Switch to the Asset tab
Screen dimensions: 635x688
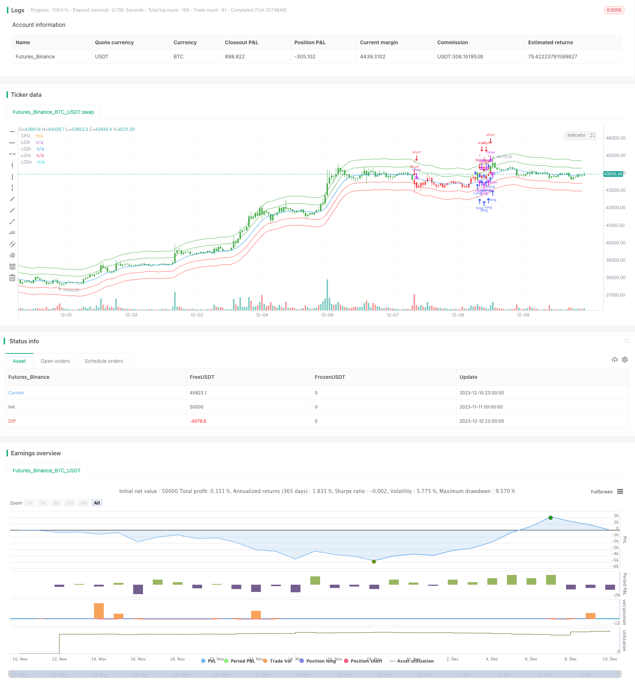click(19, 361)
